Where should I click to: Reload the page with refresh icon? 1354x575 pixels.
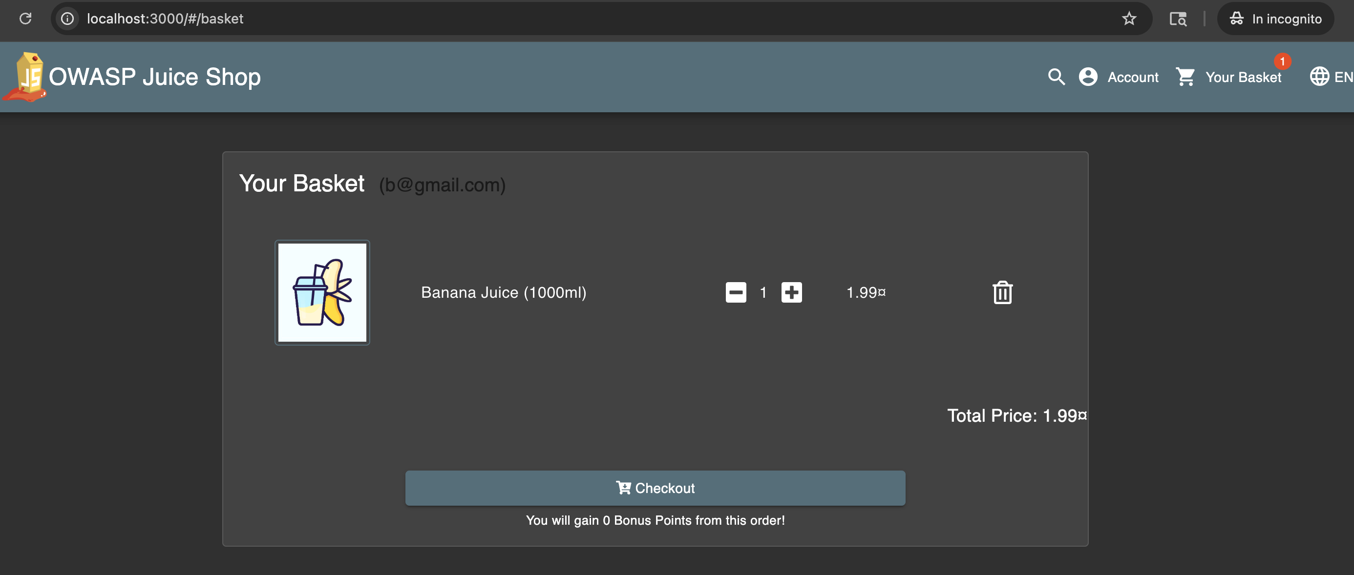25,19
